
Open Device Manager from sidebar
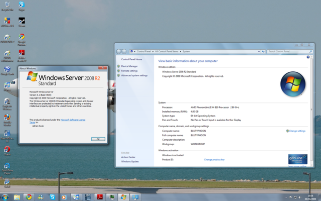pos(129,66)
